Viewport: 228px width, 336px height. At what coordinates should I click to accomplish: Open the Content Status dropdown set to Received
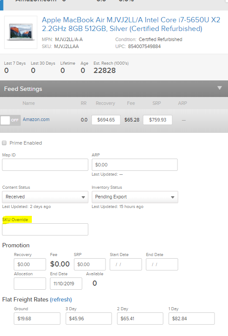[45, 197]
